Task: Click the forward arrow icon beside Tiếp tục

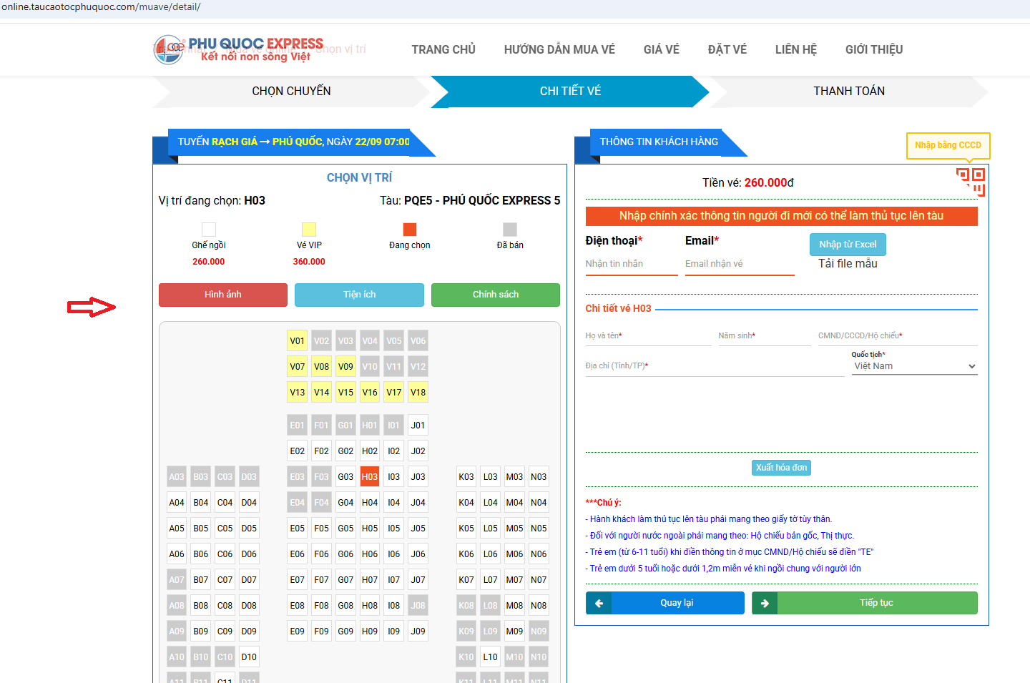Action: coord(765,603)
